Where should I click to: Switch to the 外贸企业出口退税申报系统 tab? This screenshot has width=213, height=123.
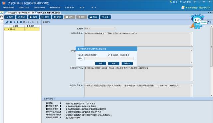[x=21, y=13]
